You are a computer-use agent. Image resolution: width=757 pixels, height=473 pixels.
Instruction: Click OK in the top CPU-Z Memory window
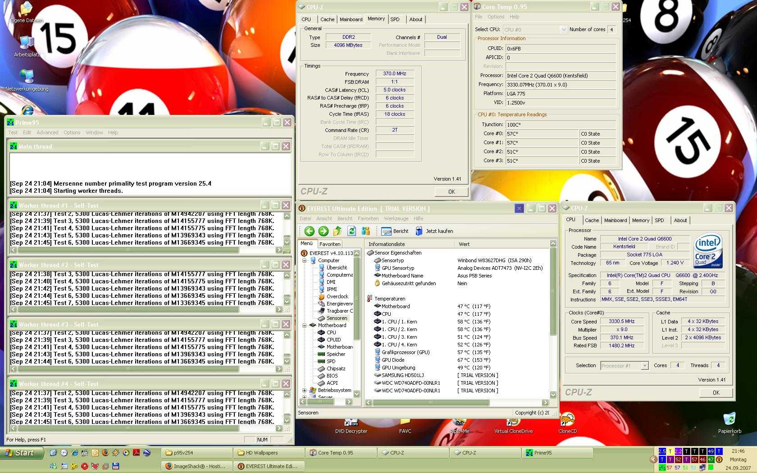[451, 191]
